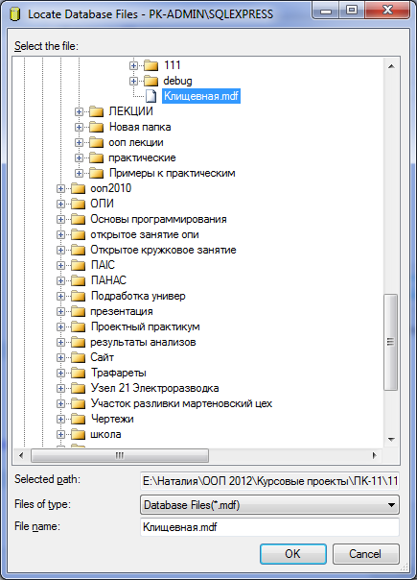Viewport: 417px width, 580px height.
Task: Select Узел 21 Электроразводка label
Action: pos(154,388)
